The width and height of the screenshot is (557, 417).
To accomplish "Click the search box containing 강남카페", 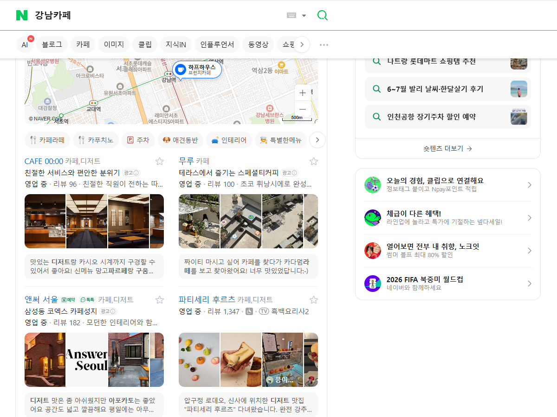I will [158, 15].
